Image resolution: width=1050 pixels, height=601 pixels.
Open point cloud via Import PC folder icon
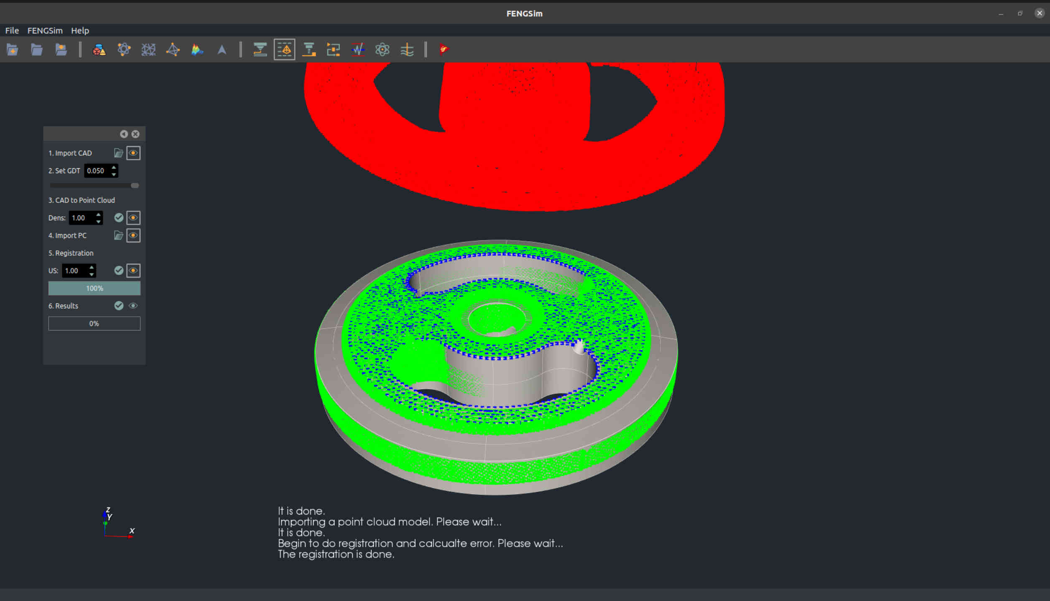pos(118,235)
